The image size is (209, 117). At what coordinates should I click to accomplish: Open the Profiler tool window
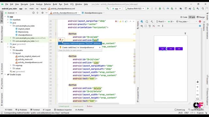(x=79, y=110)
